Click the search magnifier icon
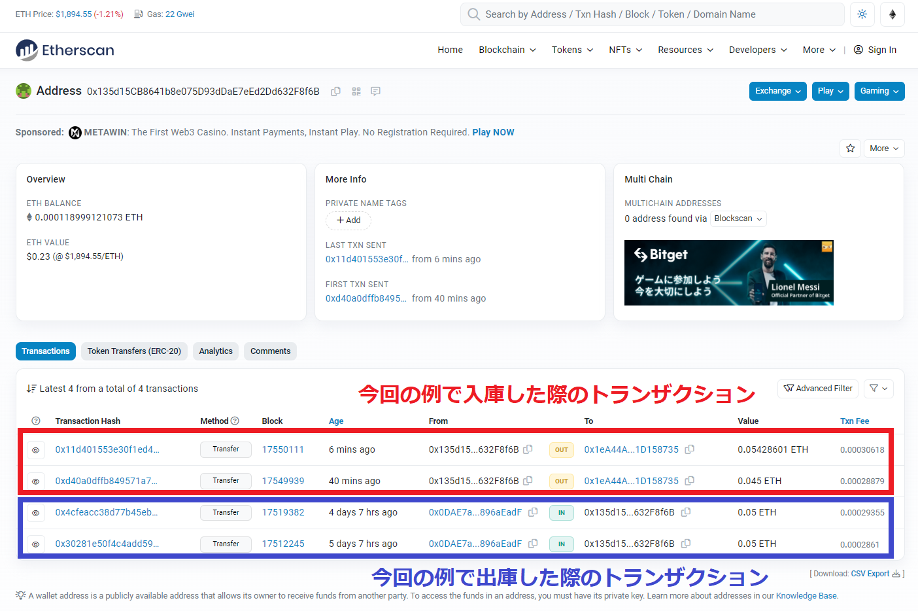Viewport: 918px width, 611px height. pos(474,14)
